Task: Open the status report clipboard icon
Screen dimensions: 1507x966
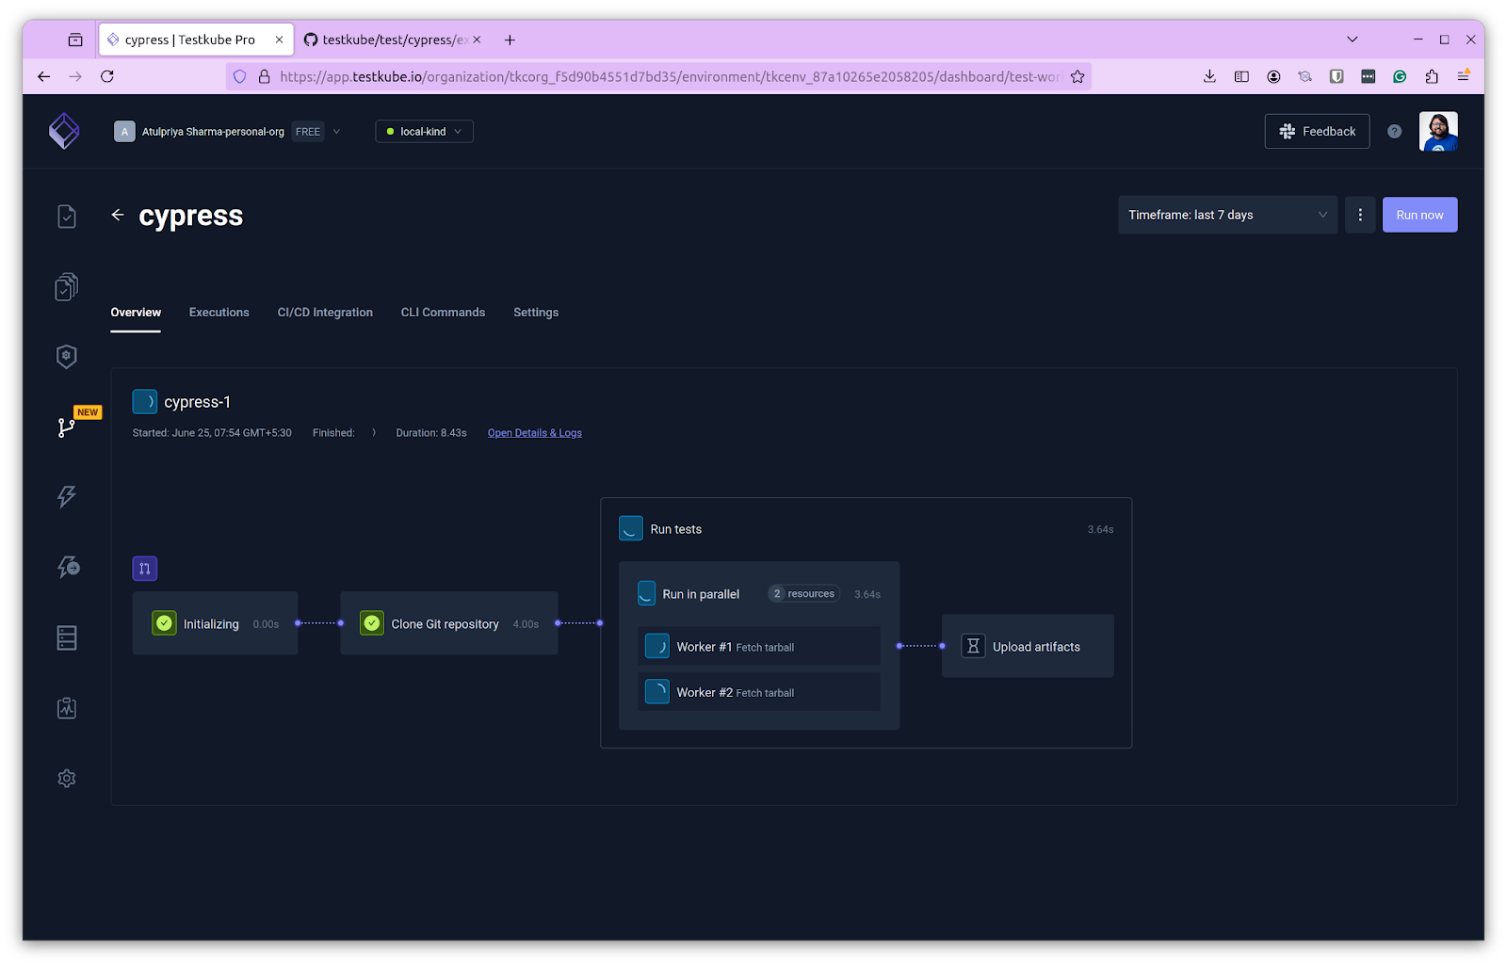Action: 66,708
